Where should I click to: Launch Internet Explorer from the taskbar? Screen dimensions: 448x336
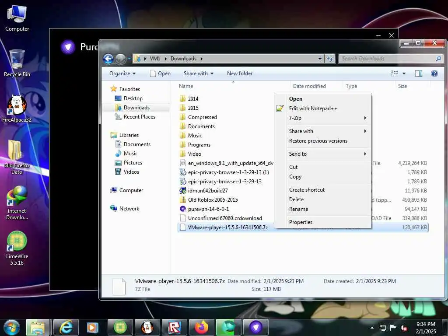(x=66, y=327)
